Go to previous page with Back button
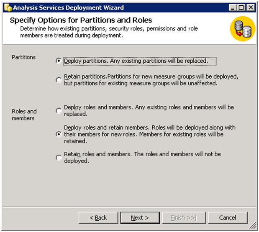This screenshot has width=259, height=232. tap(98, 218)
